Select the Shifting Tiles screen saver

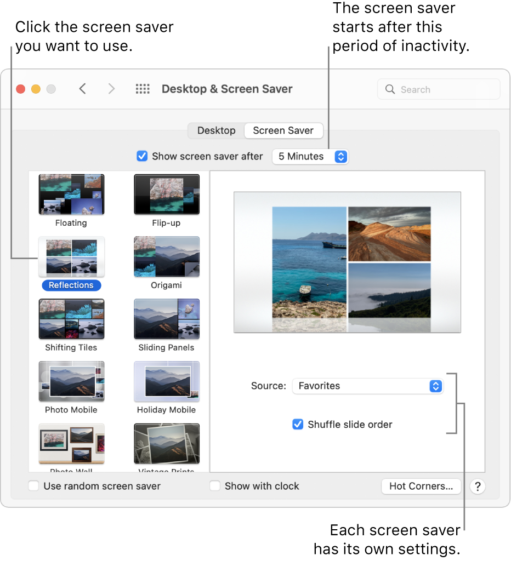point(71,319)
